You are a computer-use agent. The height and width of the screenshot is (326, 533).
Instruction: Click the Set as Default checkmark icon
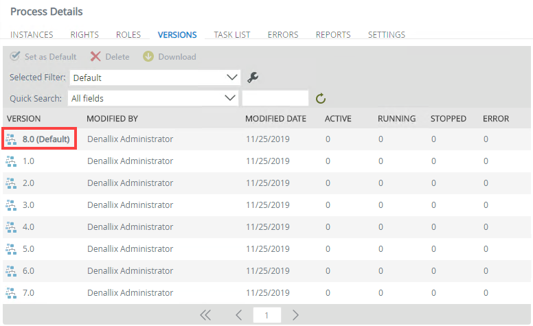(14, 56)
